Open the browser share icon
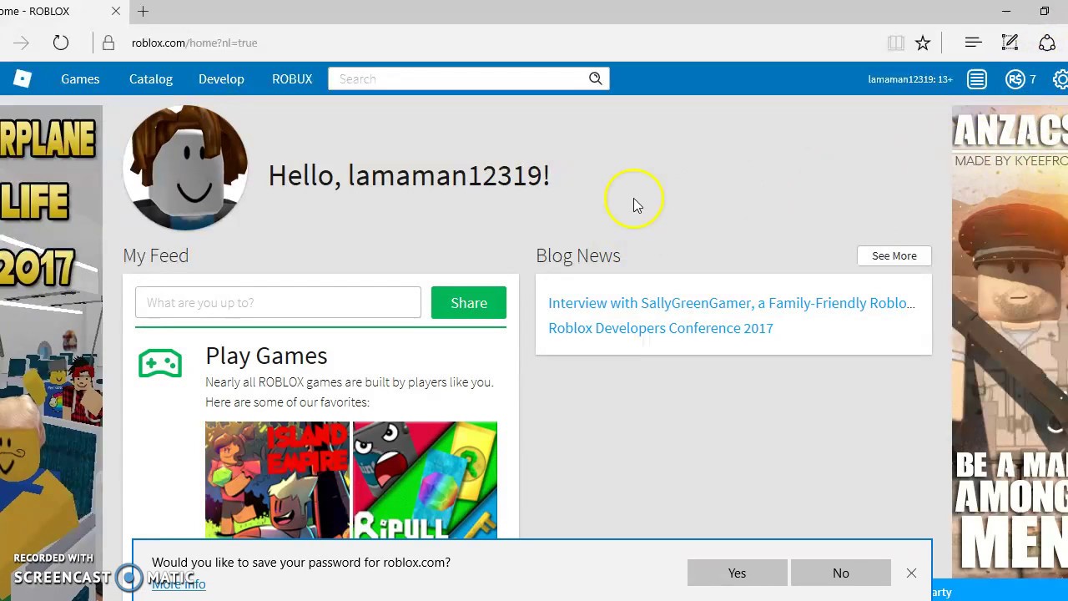 (x=1047, y=43)
